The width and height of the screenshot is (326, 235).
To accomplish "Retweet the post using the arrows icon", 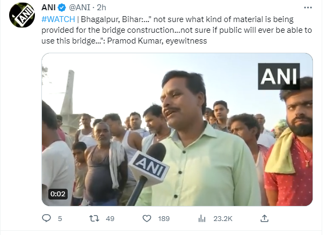I will pos(95,218).
